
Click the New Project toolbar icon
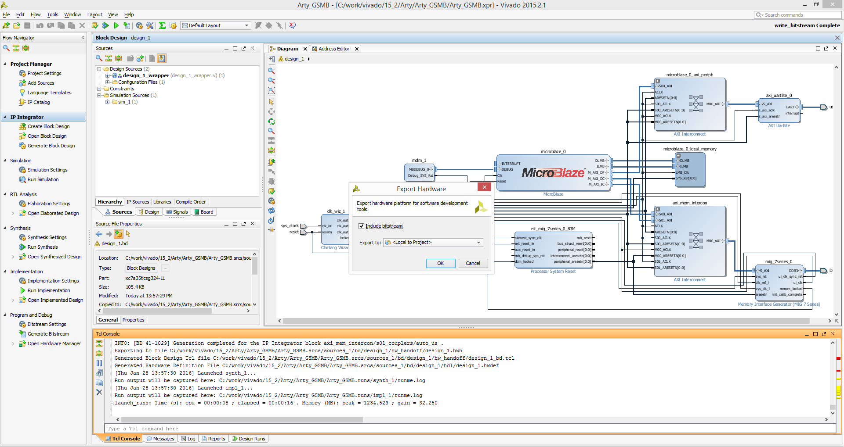coord(6,25)
